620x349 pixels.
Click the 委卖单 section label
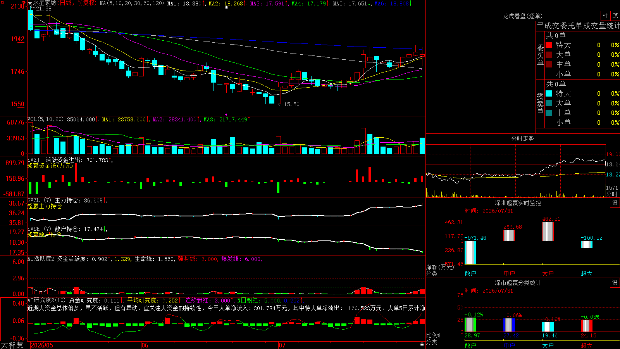pos(540,104)
